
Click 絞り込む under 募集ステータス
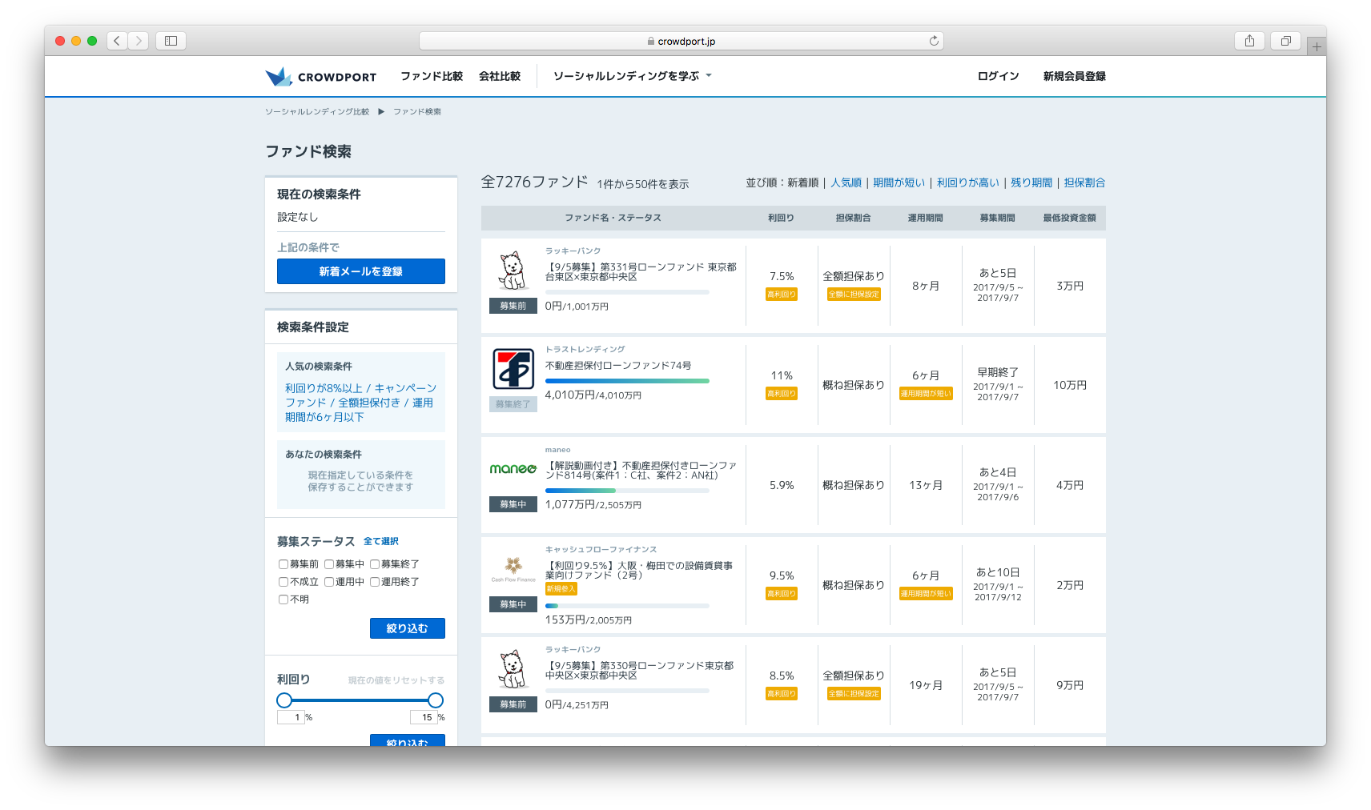pyautogui.click(x=408, y=628)
